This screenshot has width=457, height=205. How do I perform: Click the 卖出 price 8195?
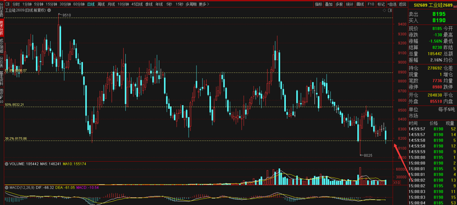439,14
